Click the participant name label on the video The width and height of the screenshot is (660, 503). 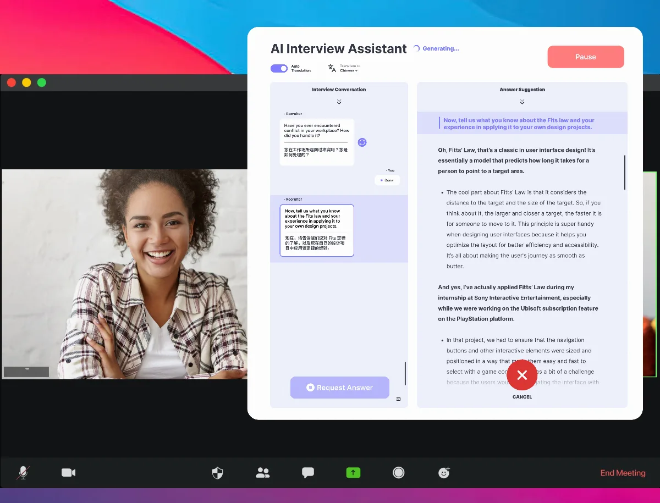26,372
